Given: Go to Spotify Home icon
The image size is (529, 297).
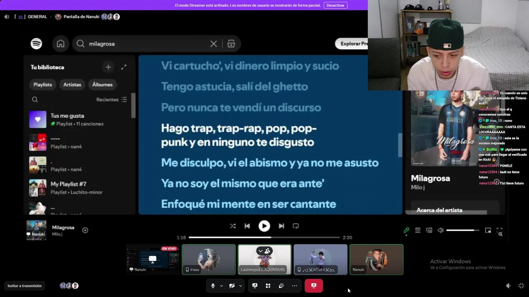Looking at the screenshot, I should coord(61,44).
